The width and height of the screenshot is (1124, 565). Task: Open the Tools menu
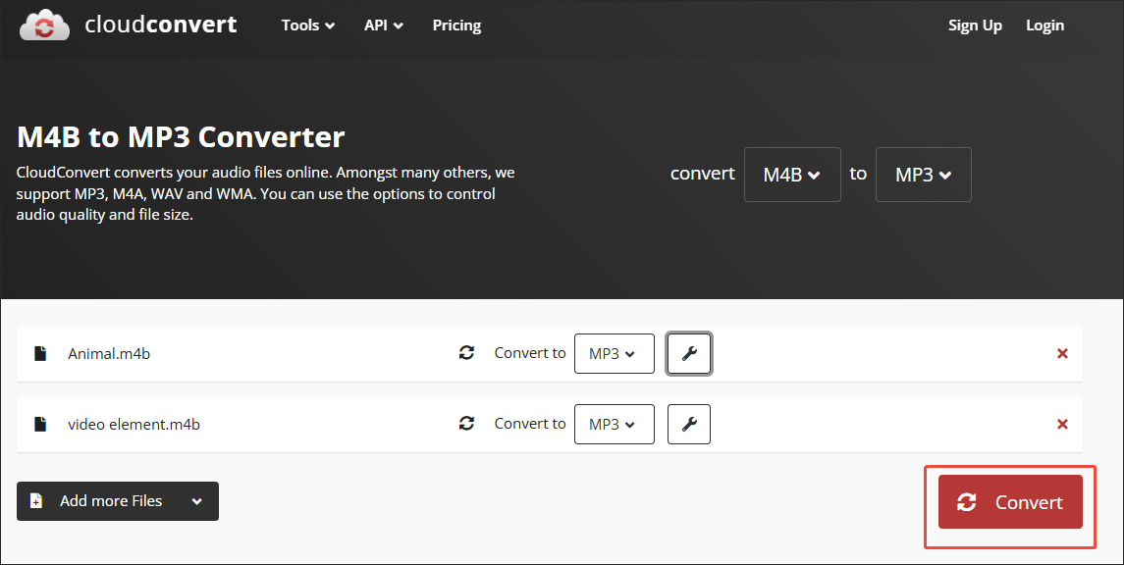pos(307,25)
